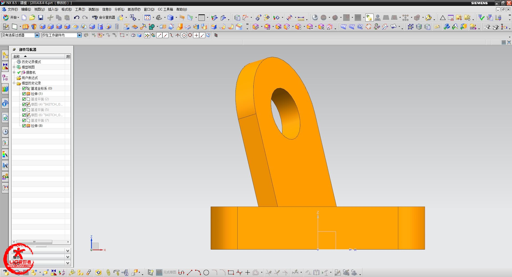Image resolution: width=512 pixels, height=277 pixels.
Task: Click the Hole feature icon
Action: click(x=42, y=27)
